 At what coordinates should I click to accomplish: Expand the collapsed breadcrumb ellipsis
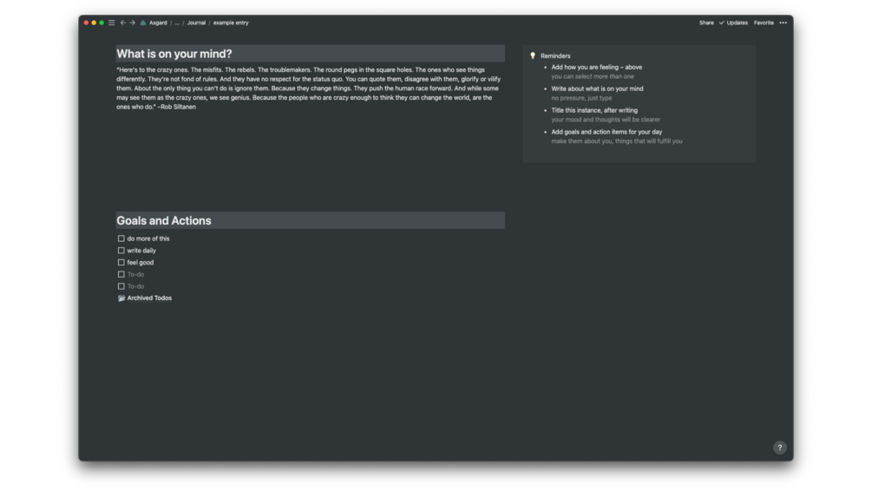(177, 23)
